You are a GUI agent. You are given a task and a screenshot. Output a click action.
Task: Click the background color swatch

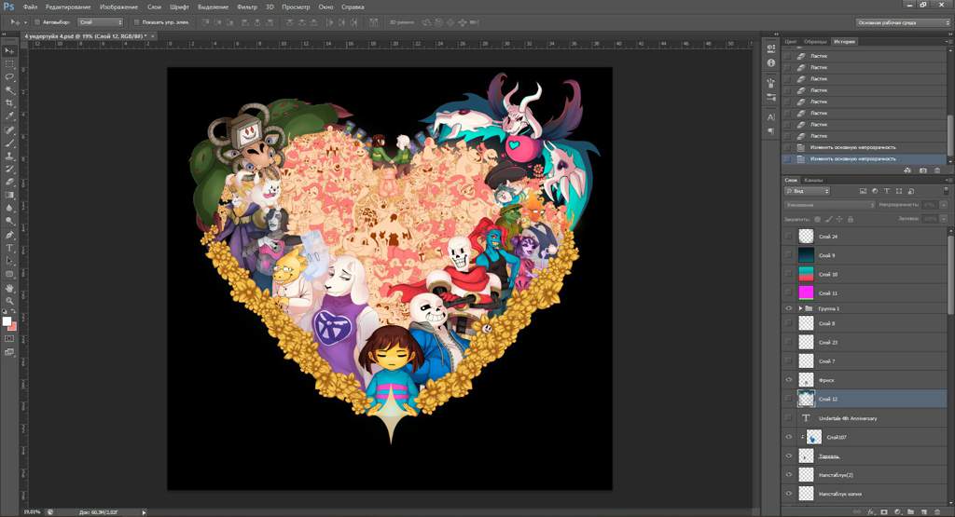pos(12,327)
